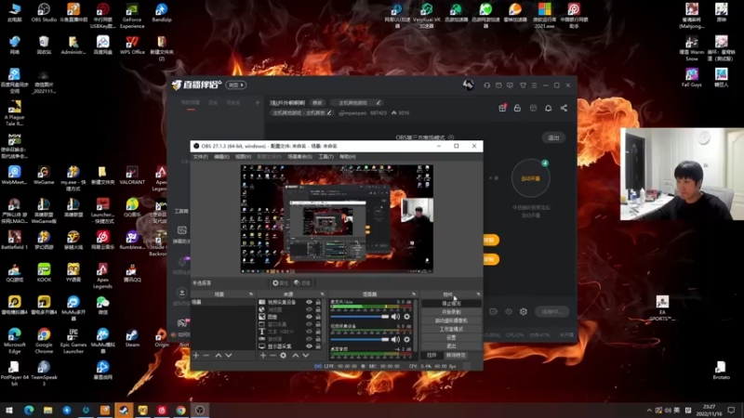Pop out the 控件 dock panel
744x418 pixels.
478,294
